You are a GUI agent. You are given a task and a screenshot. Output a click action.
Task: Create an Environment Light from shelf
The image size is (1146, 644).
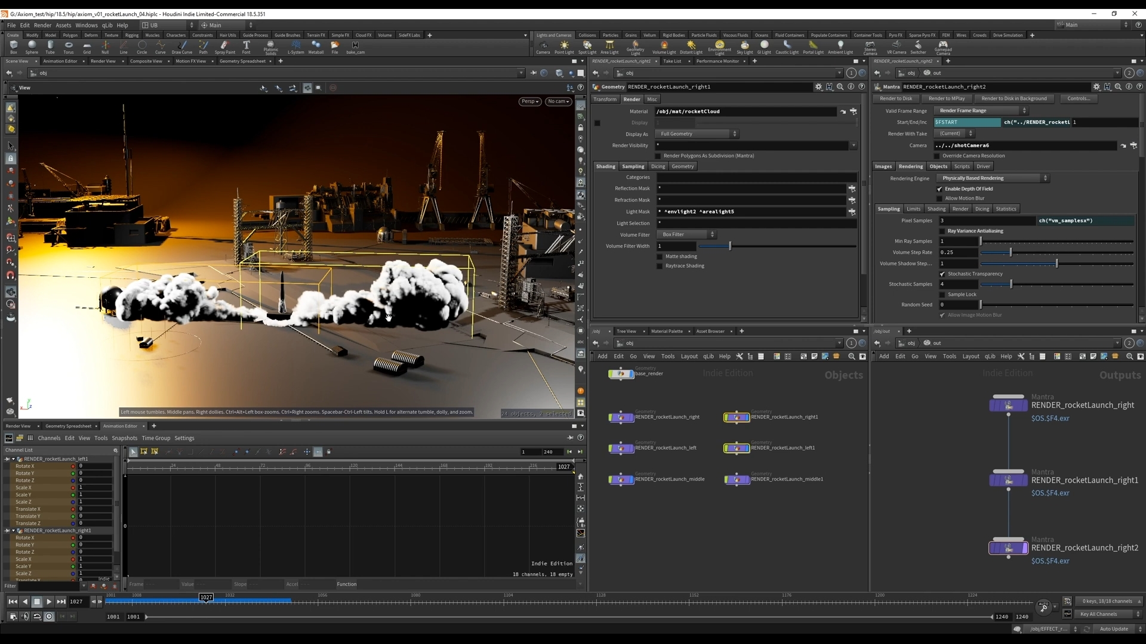(x=719, y=47)
